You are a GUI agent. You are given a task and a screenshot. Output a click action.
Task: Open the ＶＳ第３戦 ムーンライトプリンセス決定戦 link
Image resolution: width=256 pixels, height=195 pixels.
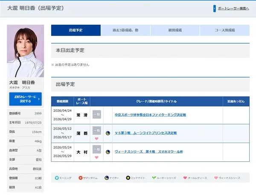tap(145, 133)
